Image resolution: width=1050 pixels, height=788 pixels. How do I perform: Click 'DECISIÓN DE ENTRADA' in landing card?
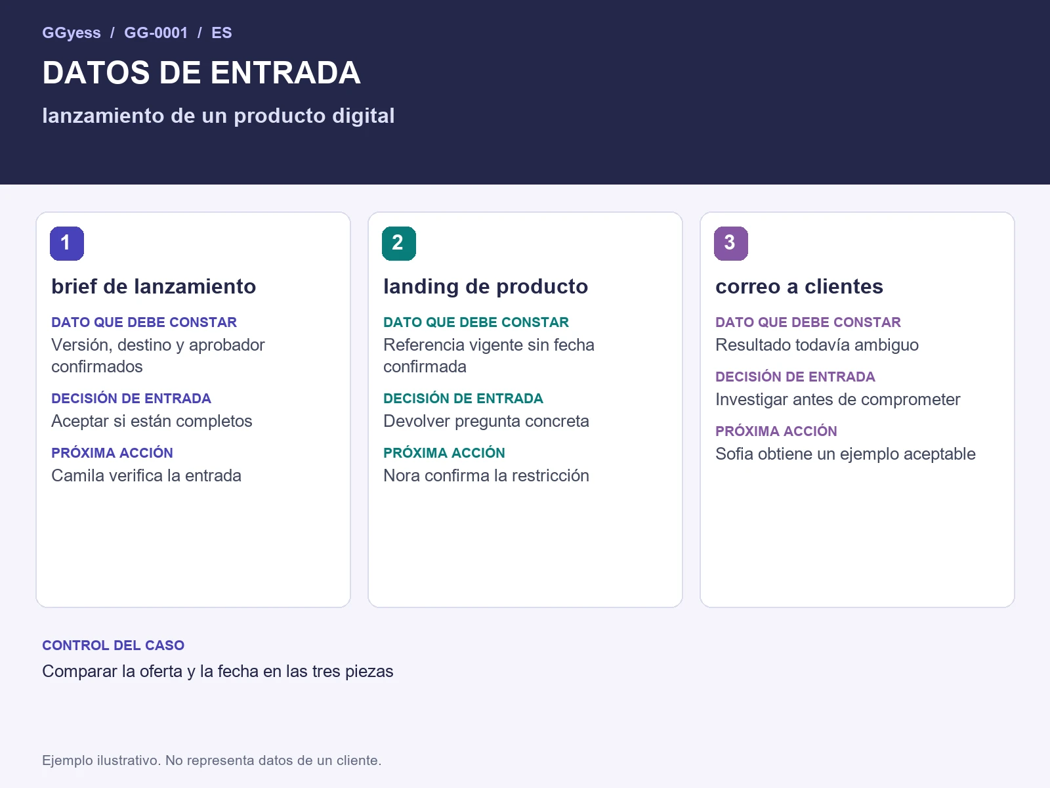463,399
